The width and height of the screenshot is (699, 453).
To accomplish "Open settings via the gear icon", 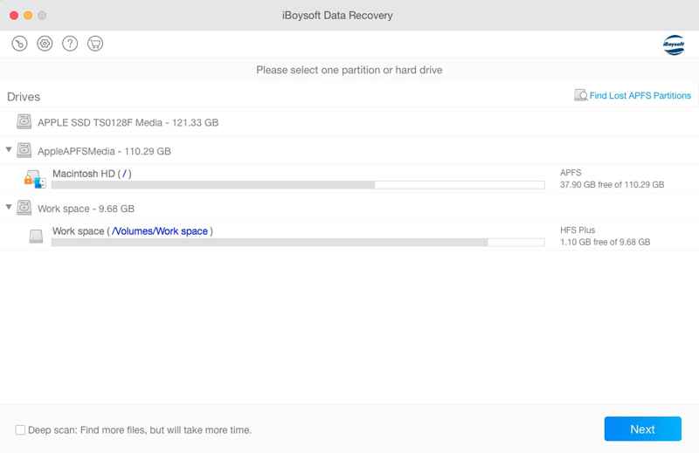I will pos(45,44).
